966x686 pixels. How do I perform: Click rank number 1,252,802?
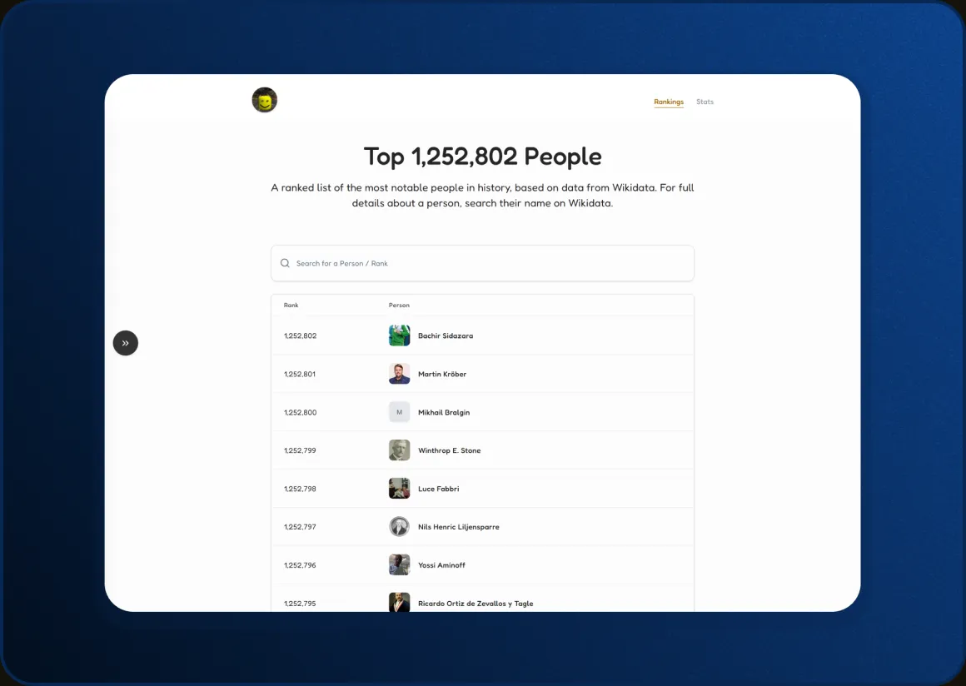click(x=300, y=336)
